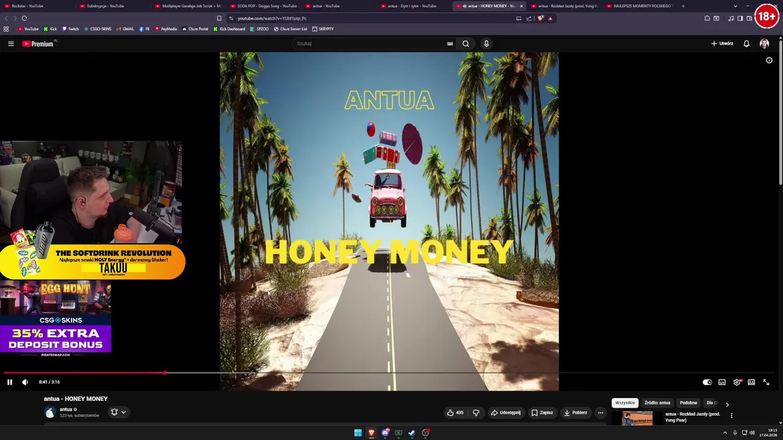This screenshot has width=783, height=440.
Task: Open the YouTube guide hamburger menu
Action: (11, 43)
